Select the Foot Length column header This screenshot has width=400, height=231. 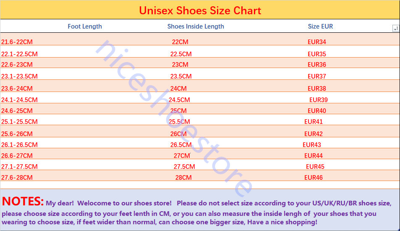click(85, 26)
